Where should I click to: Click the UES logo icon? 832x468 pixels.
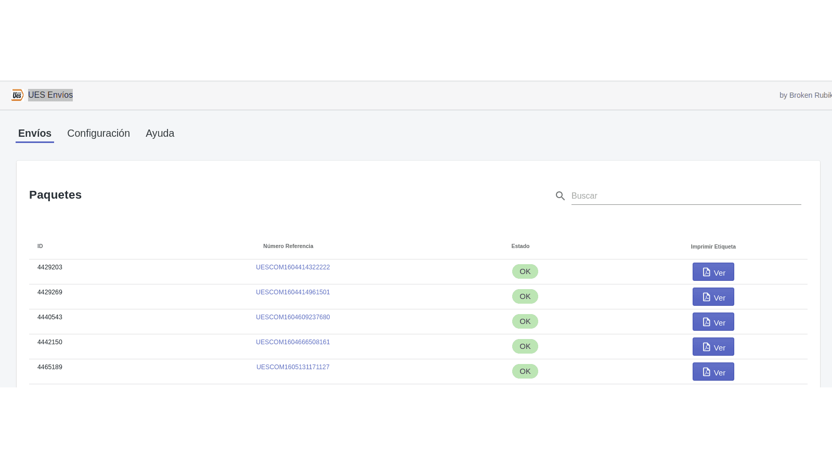coord(17,95)
